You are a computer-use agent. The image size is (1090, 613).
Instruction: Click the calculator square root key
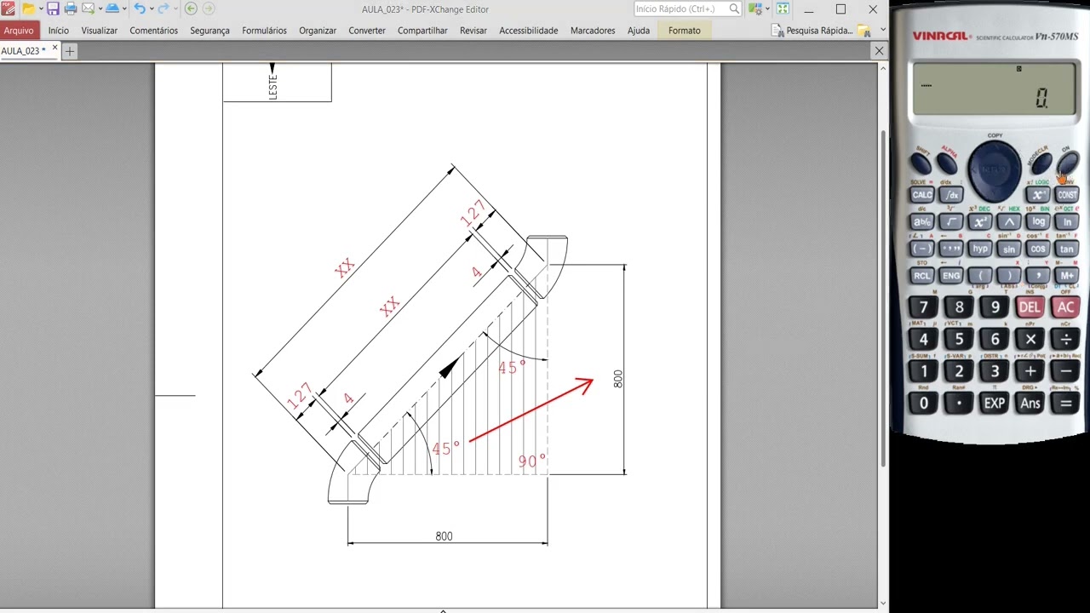click(x=951, y=222)
